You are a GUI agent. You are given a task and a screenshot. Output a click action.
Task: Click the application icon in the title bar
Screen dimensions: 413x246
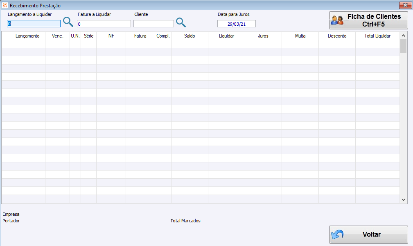coord(5,5)
